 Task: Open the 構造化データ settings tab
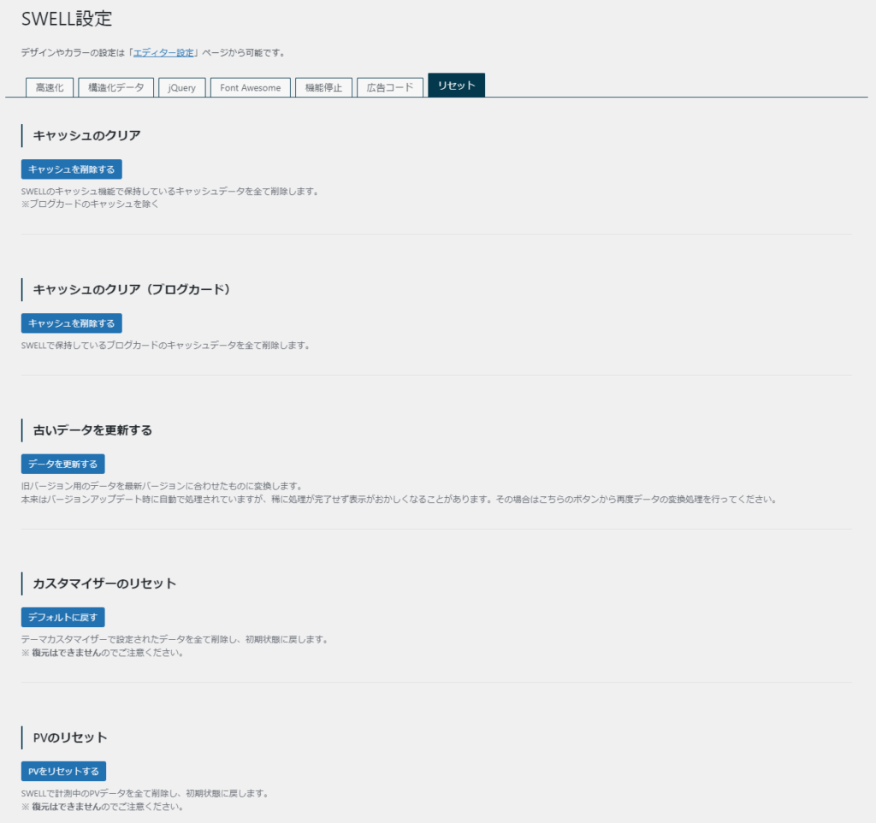(x=115, y=86)
